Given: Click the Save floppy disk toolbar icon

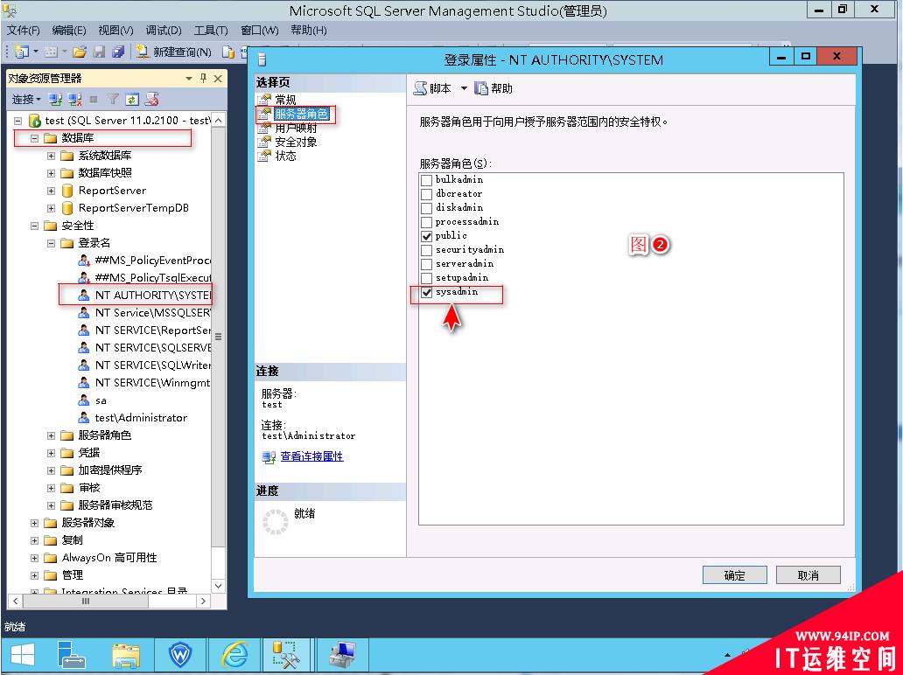Looking at the screenshot, I should [99, 52].
